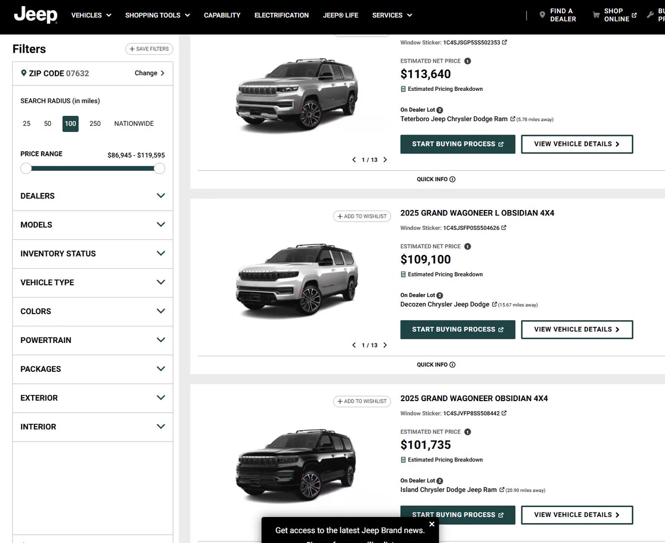Open the Vehicles menu
665x543 pixels.
(x=91, y=15)
